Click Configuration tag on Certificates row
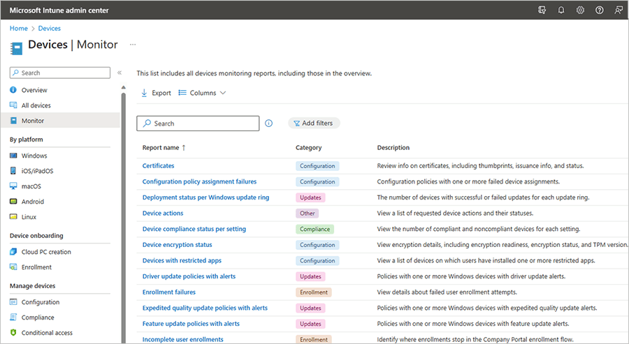629x344 pixels. click(317, 166)
